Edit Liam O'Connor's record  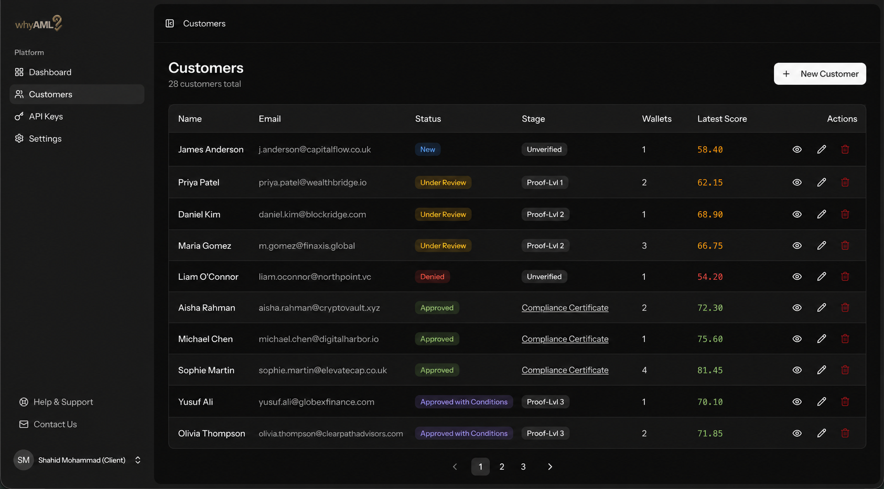point(822,276)
